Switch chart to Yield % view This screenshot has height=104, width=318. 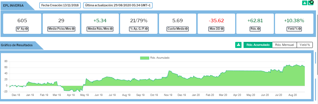tap(305, 45)
